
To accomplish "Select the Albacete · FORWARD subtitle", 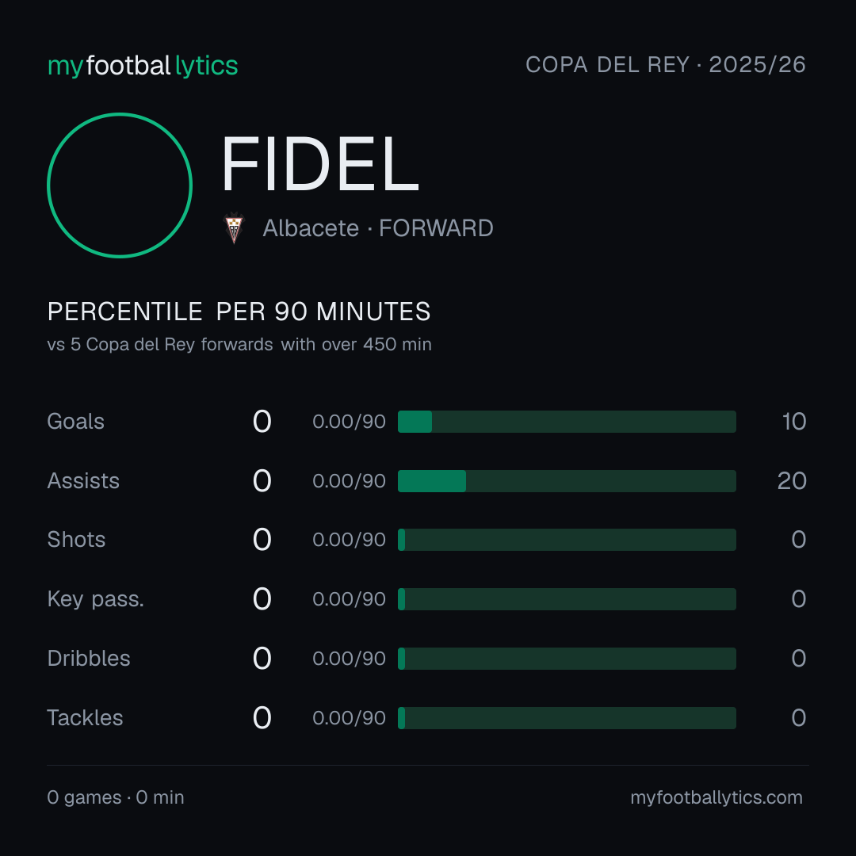I will 378,228.
